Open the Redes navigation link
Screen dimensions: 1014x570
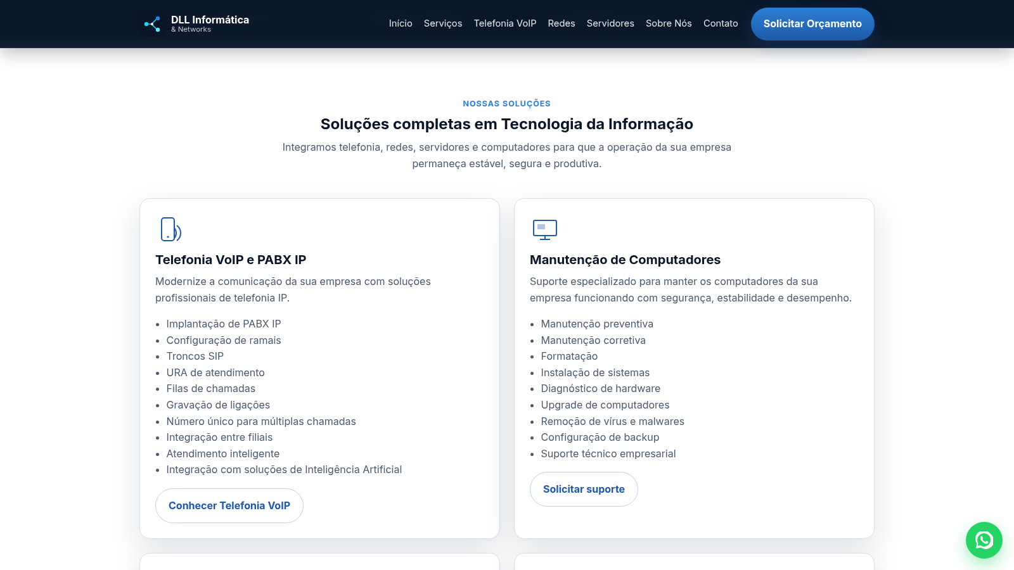coord(562,23)
